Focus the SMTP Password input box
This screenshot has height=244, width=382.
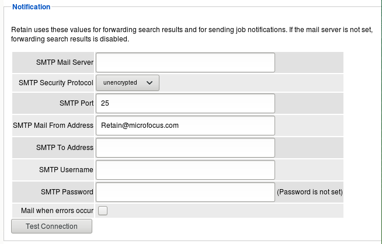coord(185,192)
